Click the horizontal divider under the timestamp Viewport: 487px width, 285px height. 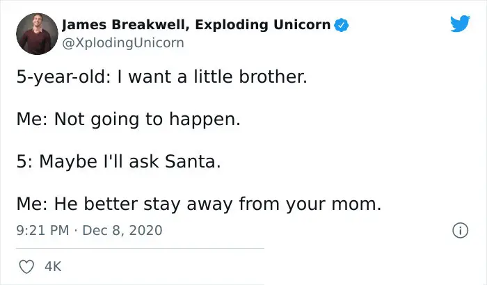tap(140, 248)
